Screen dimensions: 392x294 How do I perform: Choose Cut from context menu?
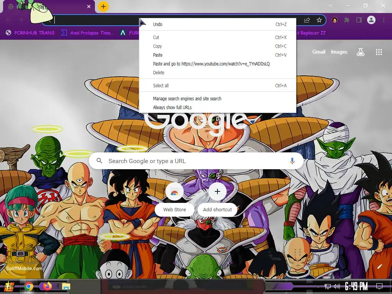217,37
